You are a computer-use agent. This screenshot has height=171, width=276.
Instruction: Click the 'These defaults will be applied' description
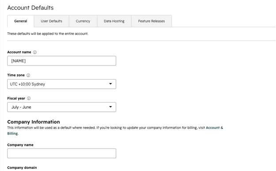48,34
